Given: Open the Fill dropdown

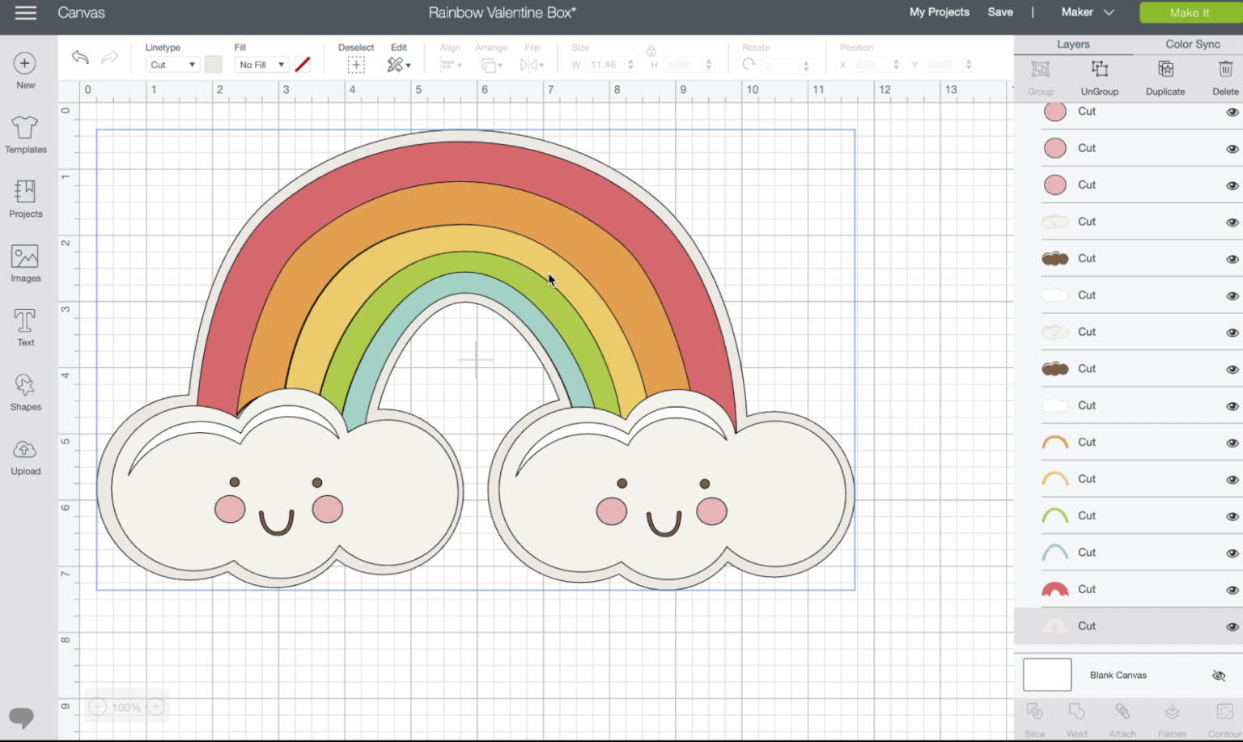Looking at the screenshot, I should tap(261, 64).
